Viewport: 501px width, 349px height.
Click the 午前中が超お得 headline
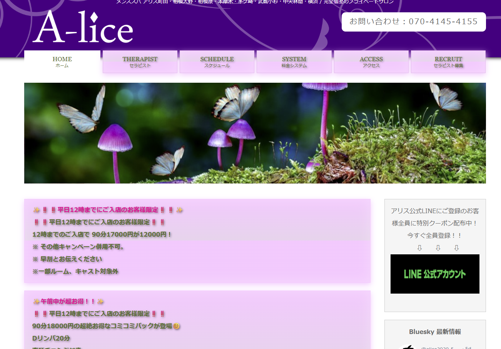point(68,301)
